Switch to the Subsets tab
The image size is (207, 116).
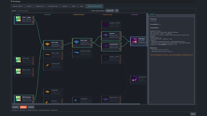pos(29,6)
